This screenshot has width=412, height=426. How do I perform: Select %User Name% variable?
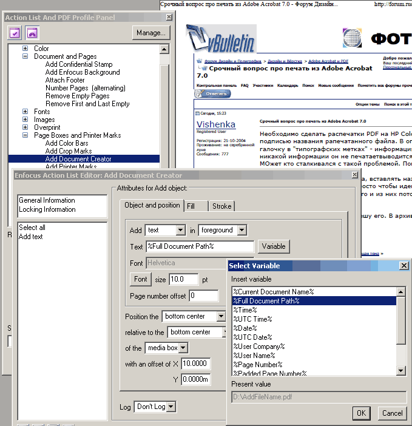point(314,356)
